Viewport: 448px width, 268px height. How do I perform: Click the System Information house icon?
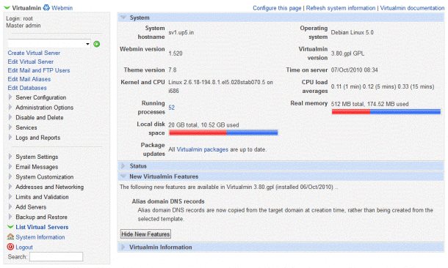click(10, 237)
